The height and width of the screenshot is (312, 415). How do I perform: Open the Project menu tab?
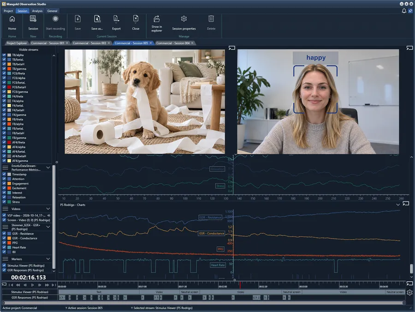pos(8,11)
